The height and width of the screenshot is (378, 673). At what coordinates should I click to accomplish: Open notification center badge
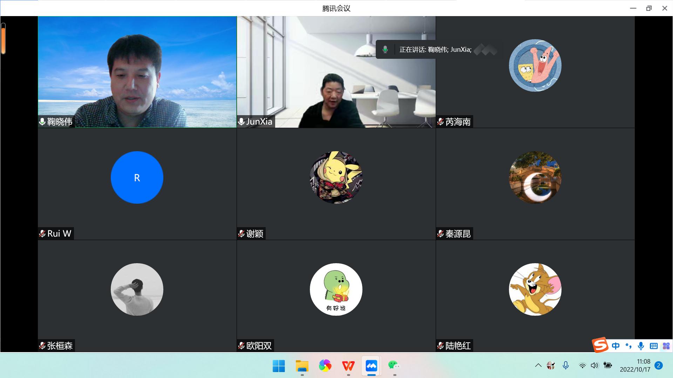659,366
